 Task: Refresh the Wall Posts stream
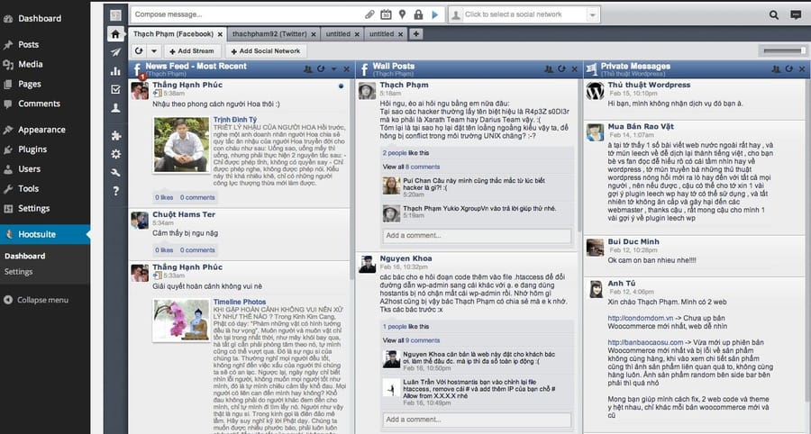click(561, 68)
